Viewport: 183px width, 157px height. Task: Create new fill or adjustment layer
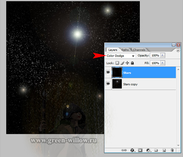coord(148,150)
